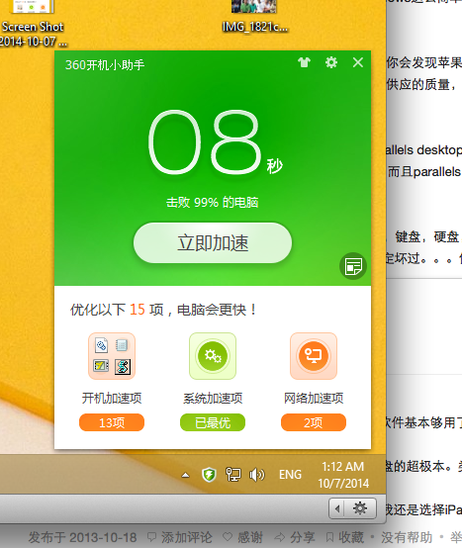Select the IMG_1821c desktop image file
This screenshot has width=462, height=548.
255,17
